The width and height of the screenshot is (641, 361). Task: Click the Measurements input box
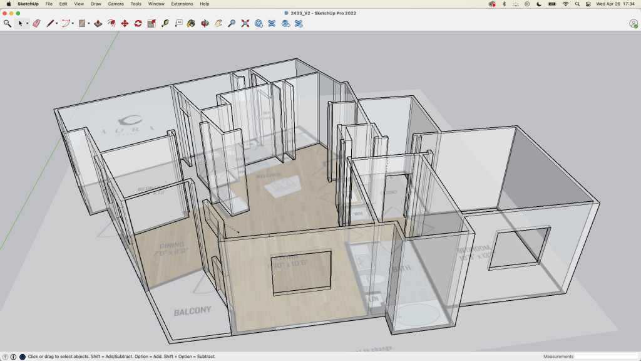(606, 356)
